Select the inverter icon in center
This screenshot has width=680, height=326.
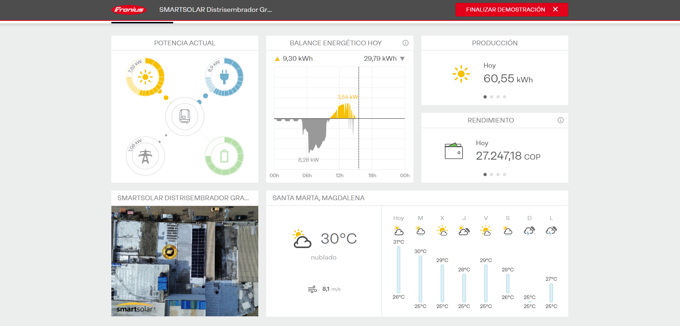click(185, 116)
